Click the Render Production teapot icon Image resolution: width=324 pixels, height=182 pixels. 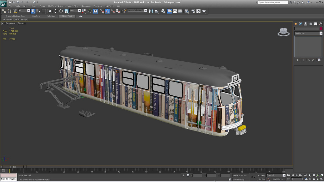(x=204, y=11)
